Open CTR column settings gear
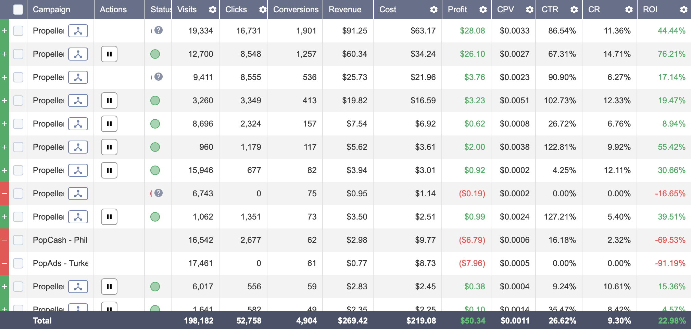 pos(574,10)
